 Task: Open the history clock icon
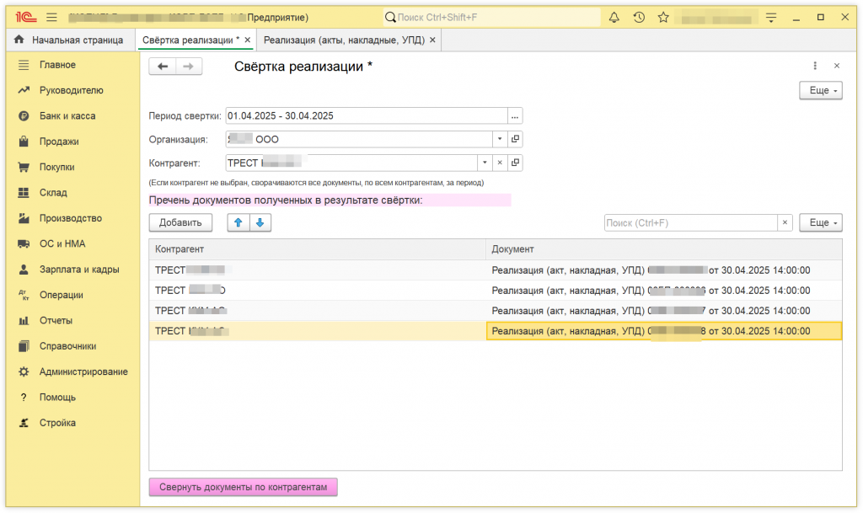639,17
